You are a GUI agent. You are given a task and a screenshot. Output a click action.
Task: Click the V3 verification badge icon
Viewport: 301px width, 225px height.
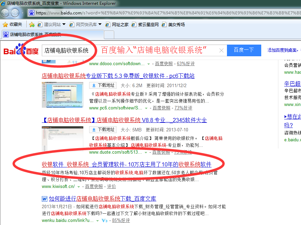(x=105, y=221)
